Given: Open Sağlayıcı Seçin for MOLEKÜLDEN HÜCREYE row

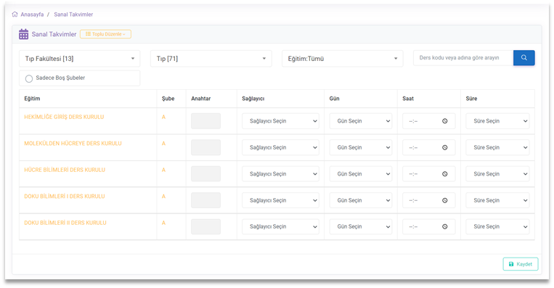Looking at the screenshot, I should coord(280,147).
